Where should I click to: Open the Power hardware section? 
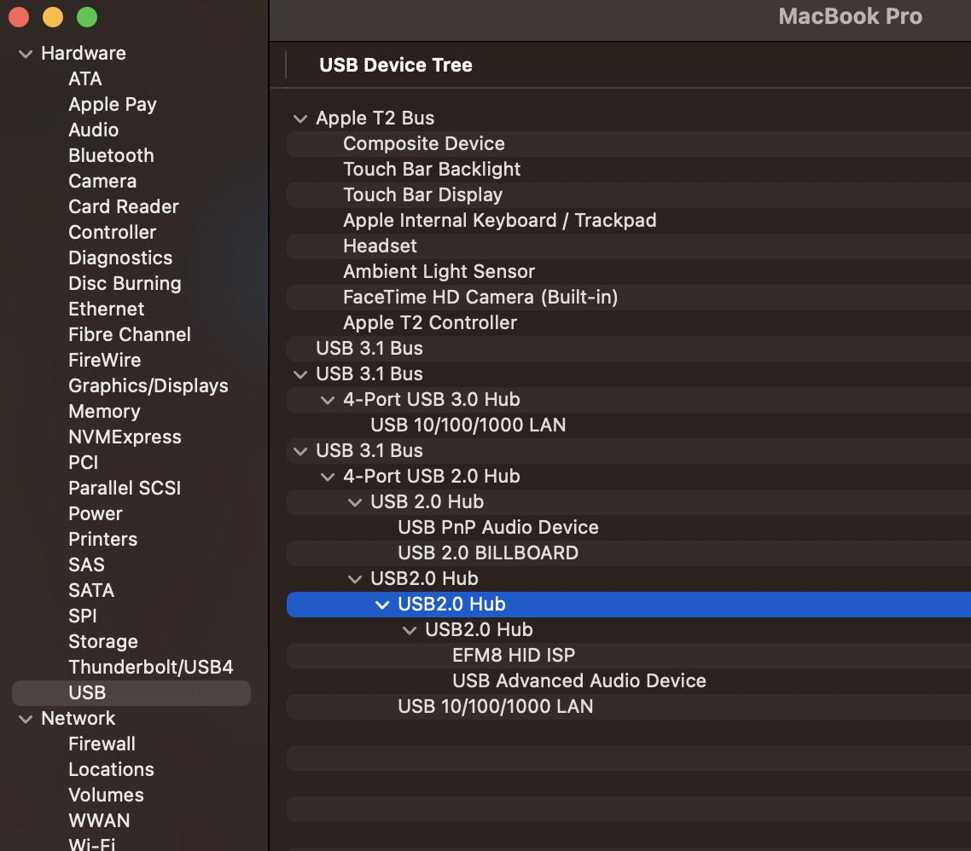tap(96, 513)
